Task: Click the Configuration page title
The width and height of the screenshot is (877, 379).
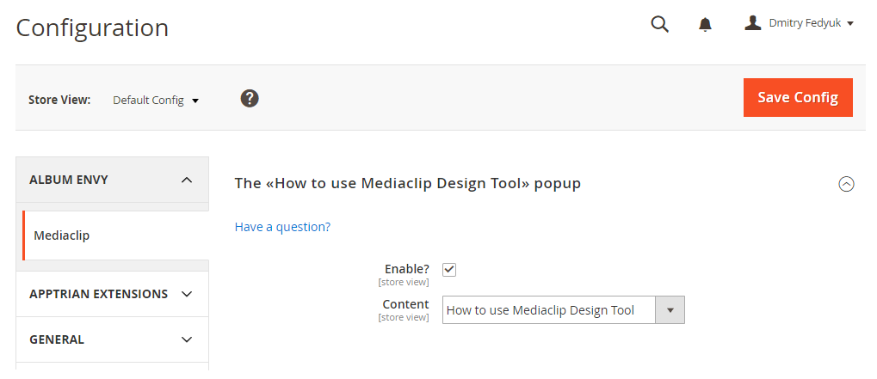Action: [x=92, y=28]
